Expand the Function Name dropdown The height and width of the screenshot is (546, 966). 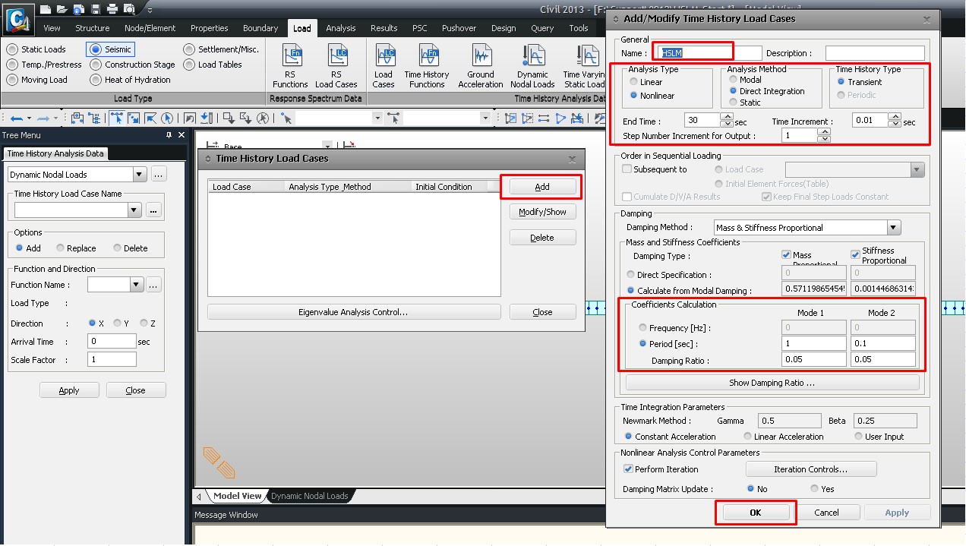(136, 286)
